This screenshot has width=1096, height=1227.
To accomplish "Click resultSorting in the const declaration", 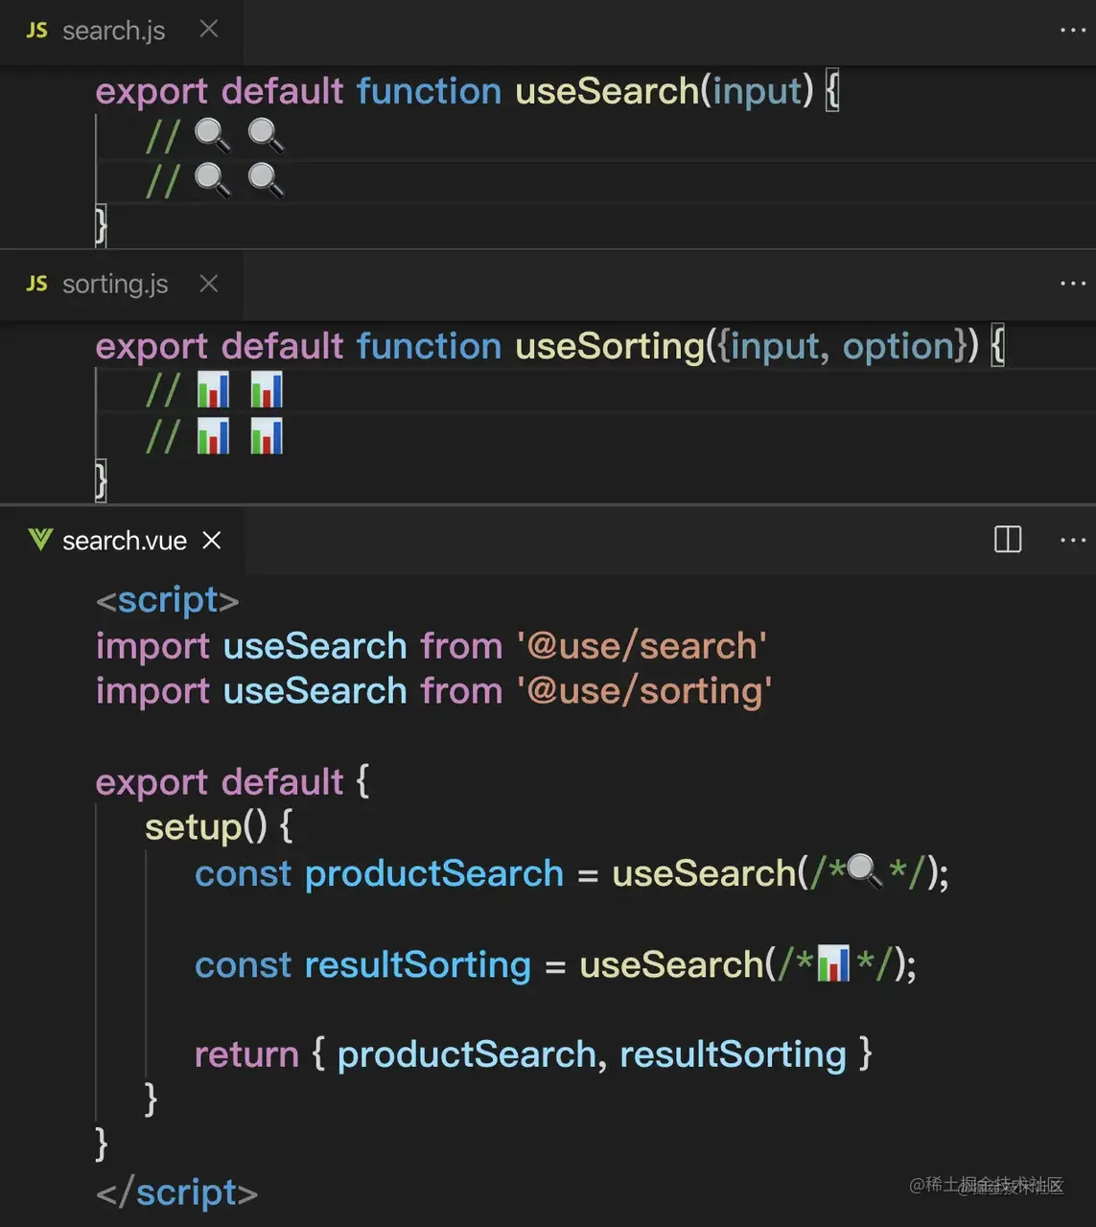I will [418, 965].
